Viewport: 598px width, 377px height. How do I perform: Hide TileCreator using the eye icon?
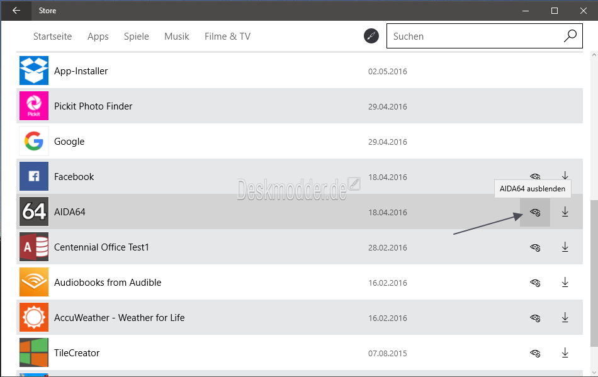click(535, 353)
